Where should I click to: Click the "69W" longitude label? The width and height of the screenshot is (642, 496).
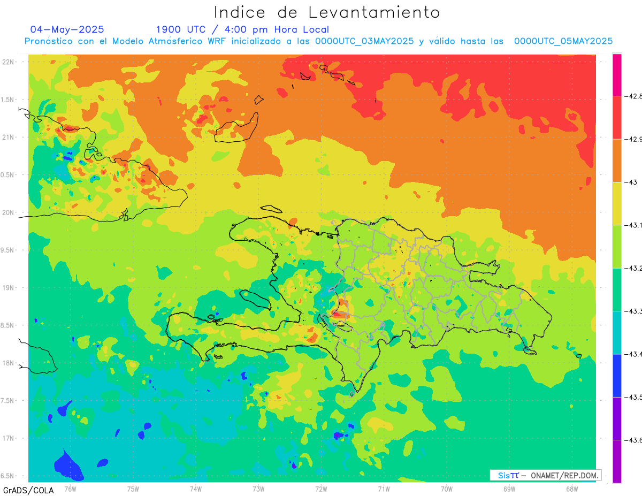coord(509,489)
